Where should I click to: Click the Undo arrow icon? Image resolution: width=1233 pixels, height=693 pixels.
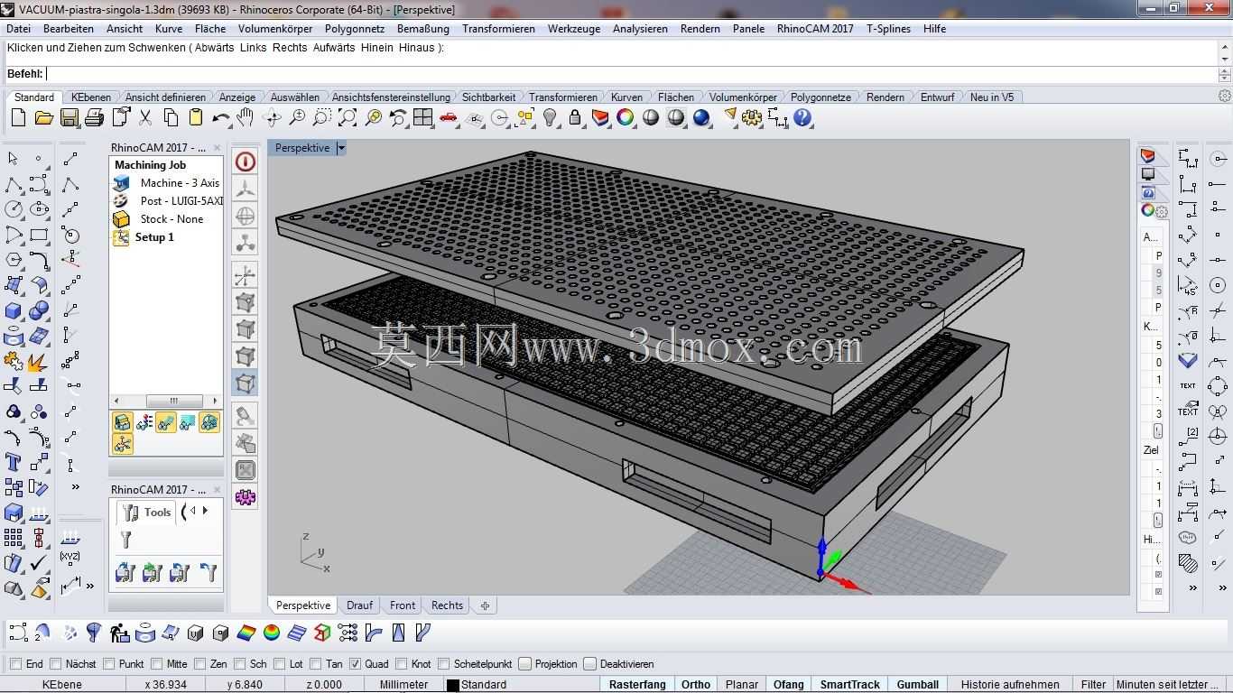coord(220,117)
